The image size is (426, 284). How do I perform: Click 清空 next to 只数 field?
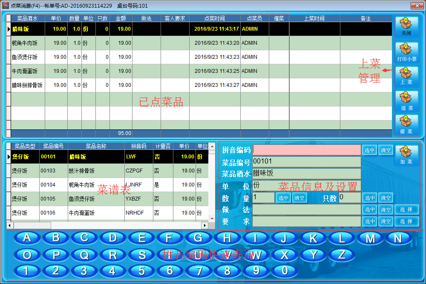[x=386, y=198]
